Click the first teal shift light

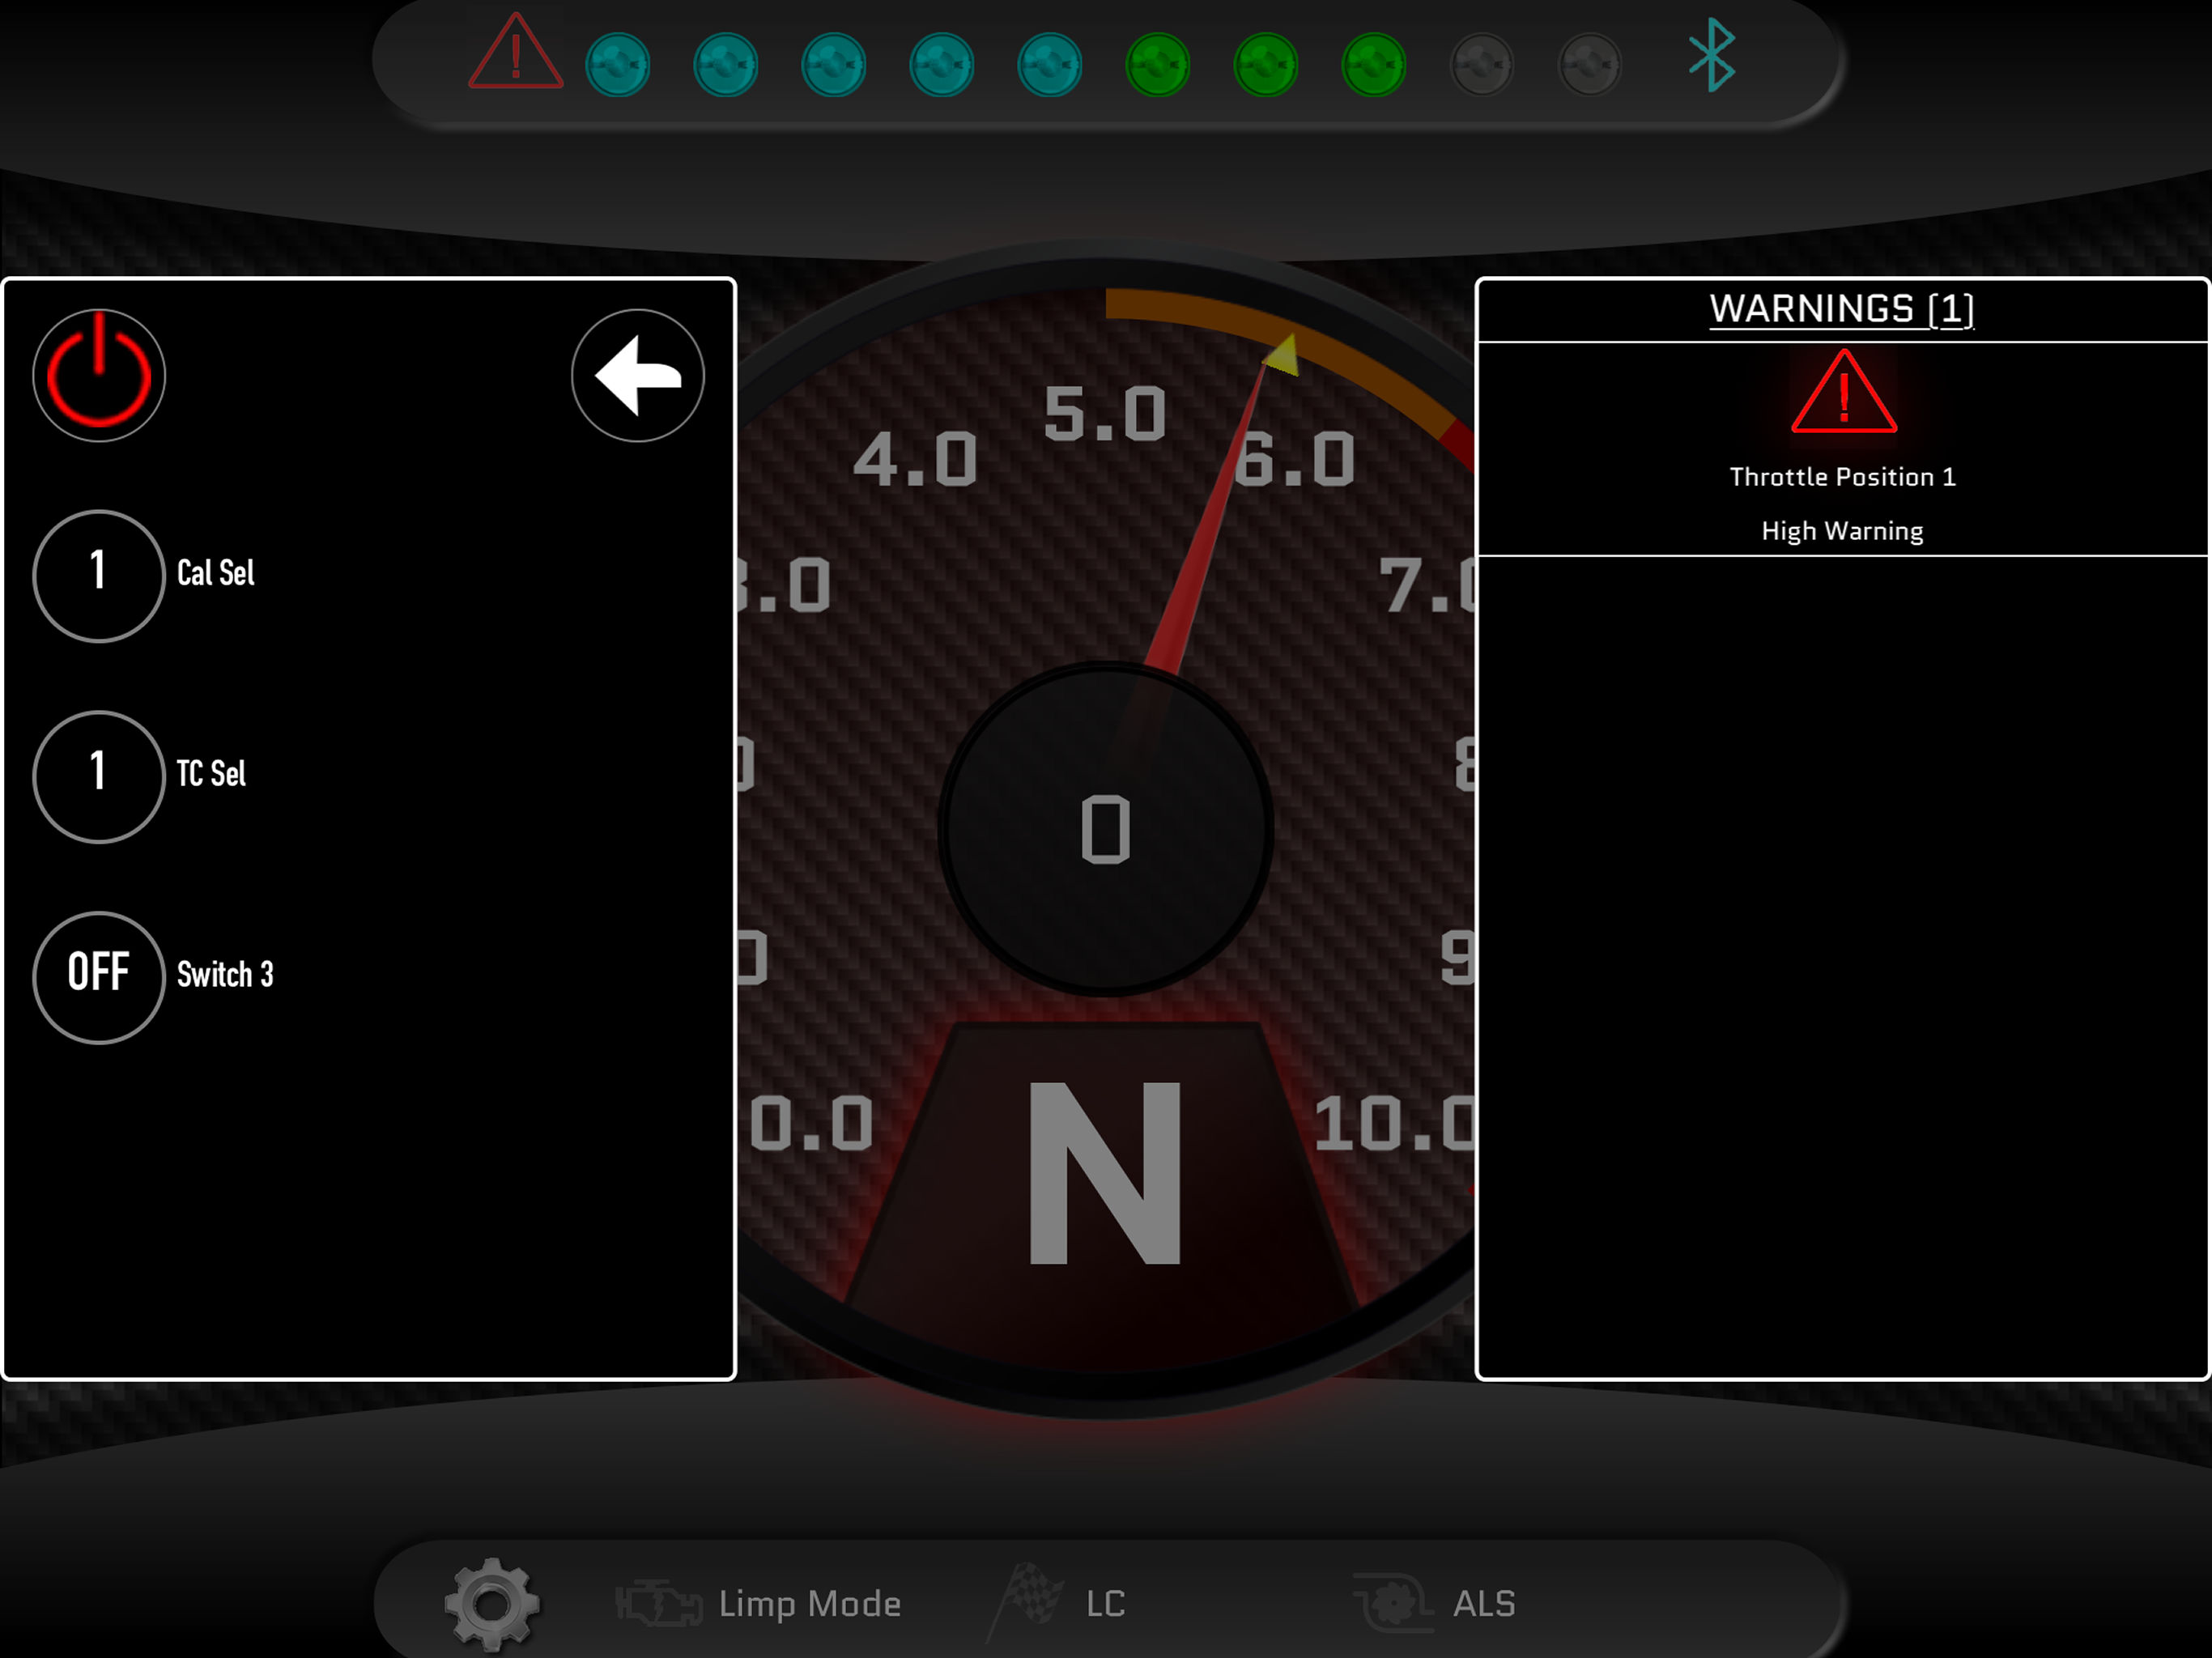tap(618, 65)
